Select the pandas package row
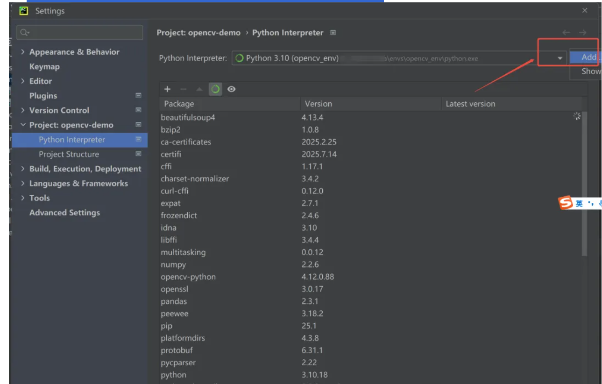Image resolution: width=602 pixels, height=384 pixels. click(x=371, y=301)
